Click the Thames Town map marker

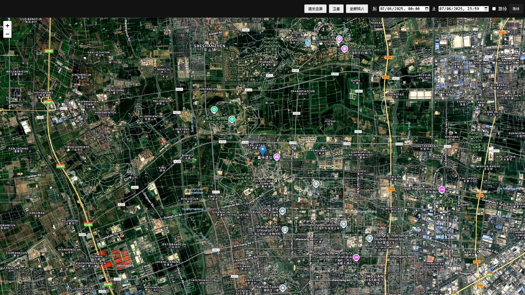click(x=283, y=288)
